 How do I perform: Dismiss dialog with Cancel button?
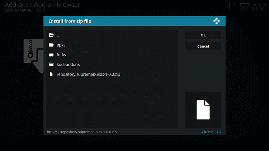pos(203,46)
